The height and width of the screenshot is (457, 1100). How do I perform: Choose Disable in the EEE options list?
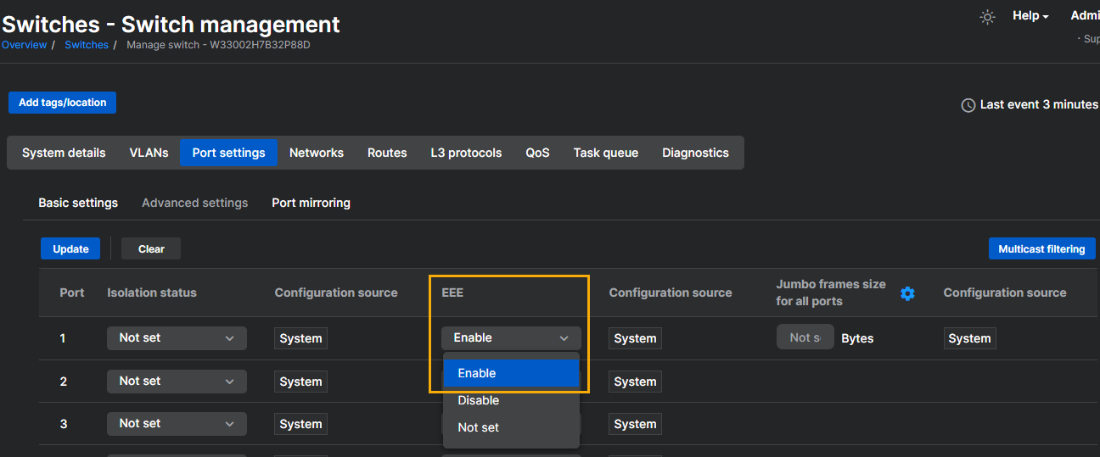pyautogui.click(x=510, y=400)
